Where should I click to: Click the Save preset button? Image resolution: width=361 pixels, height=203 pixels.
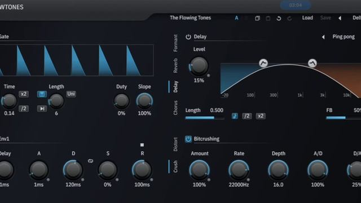pyautogui.click(x=325, y=18)
